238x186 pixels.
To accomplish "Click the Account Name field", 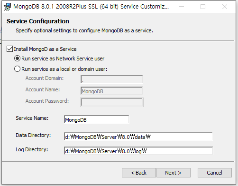I will pos(111,91).
